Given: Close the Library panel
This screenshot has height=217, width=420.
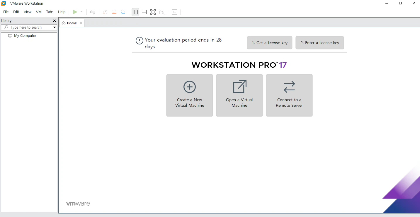Looking at the screenshot, I should click(54, 21).
